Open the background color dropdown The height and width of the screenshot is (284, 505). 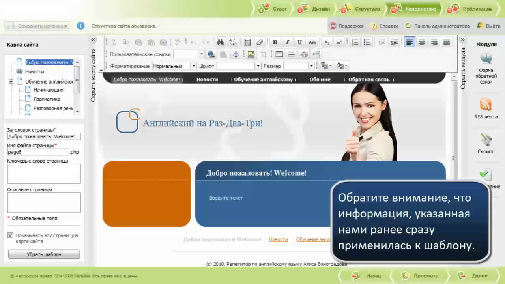pos(342,66)
